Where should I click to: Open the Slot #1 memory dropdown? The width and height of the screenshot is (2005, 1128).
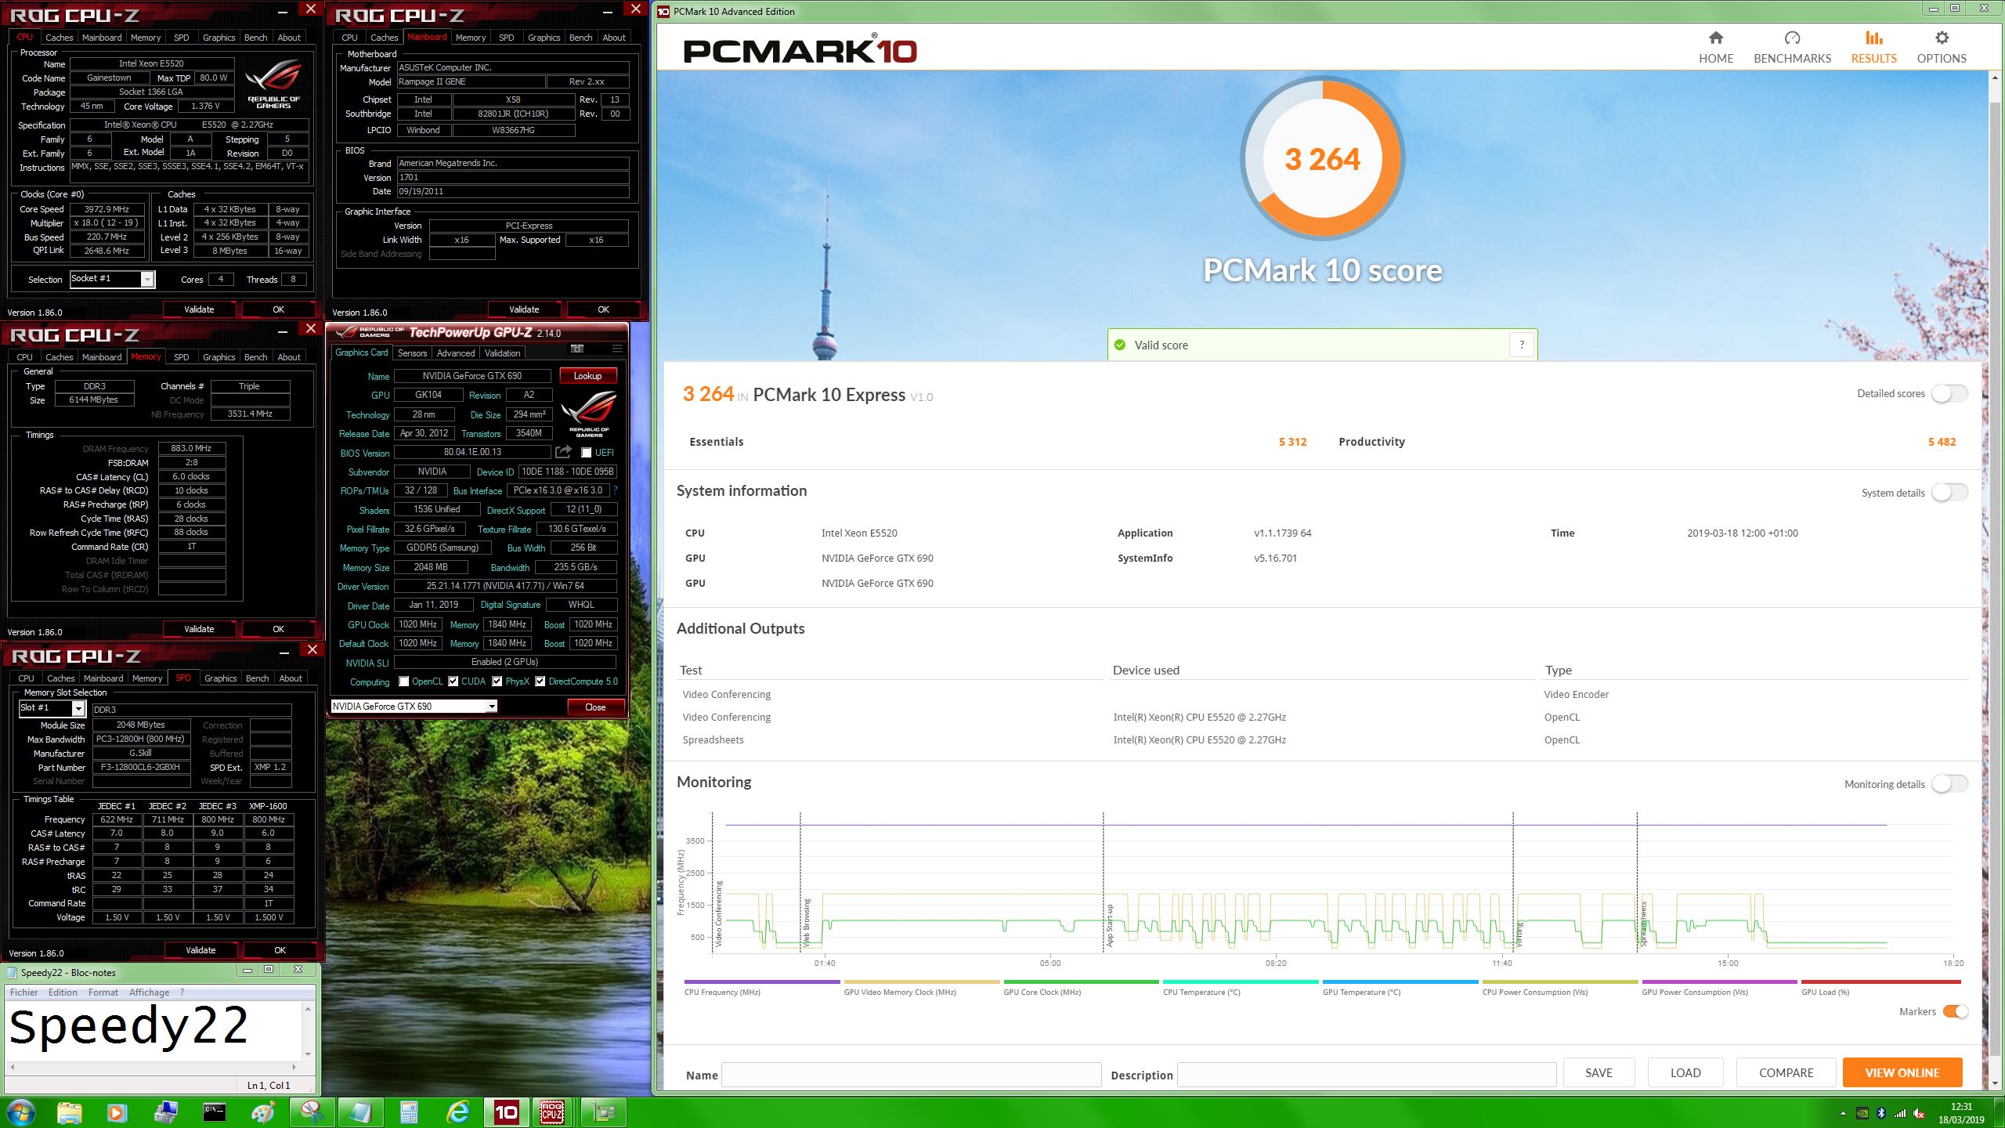tap(78, 709)
